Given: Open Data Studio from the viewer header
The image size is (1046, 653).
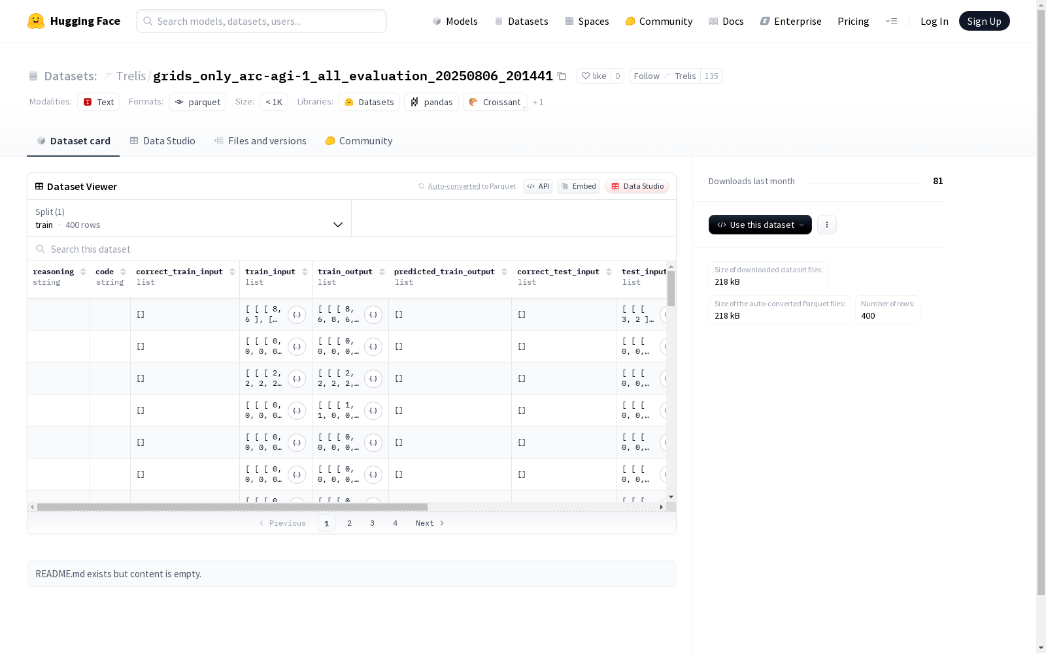Looking at the screenshot, I should click(x=637, y=186).
